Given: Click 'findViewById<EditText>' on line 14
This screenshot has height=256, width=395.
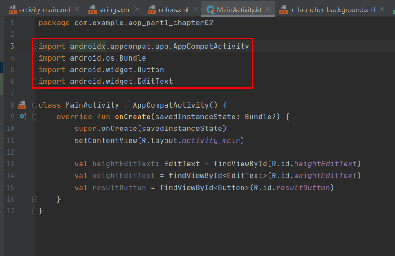Looking at the screenshot, I should click(x=217, y=176).
